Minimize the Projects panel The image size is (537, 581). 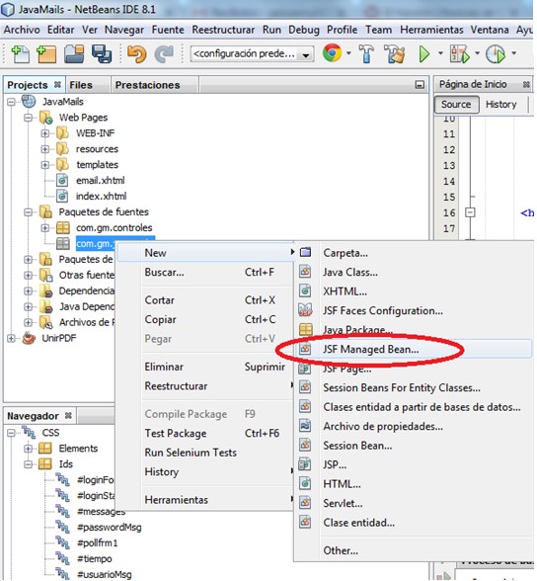coord(420,85)
